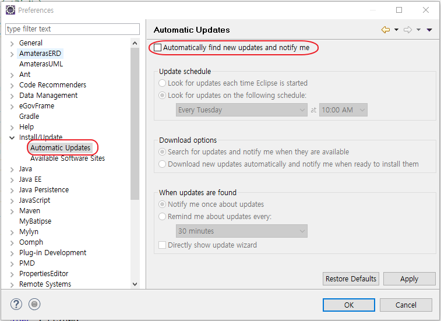Expand the AmaterasERD tree node
The height and width of the screenshot is (321, 441).
[x=12, y=54]
